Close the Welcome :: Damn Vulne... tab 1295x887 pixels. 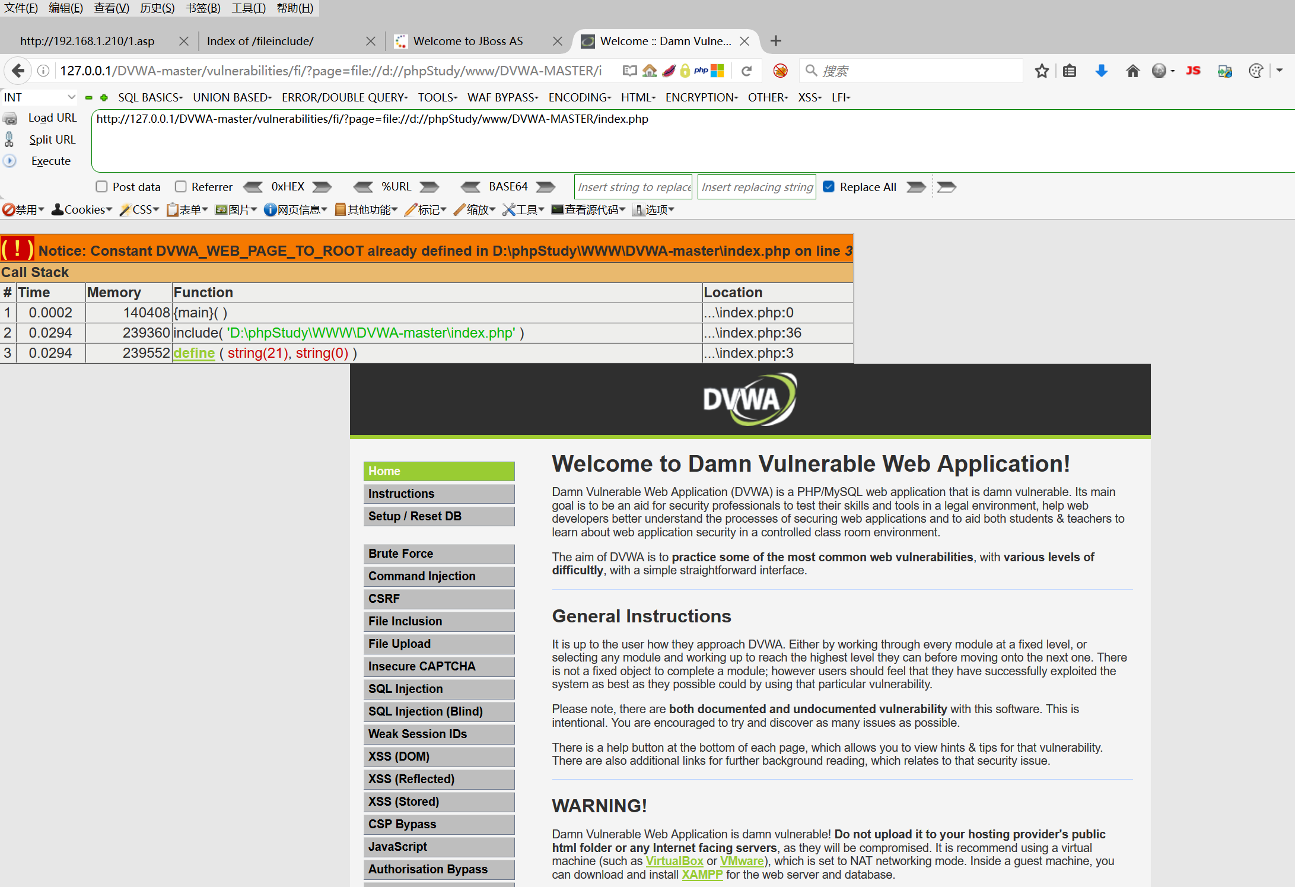point(745,41)
